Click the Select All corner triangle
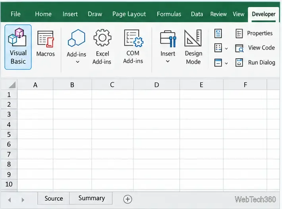 (12, 85)
